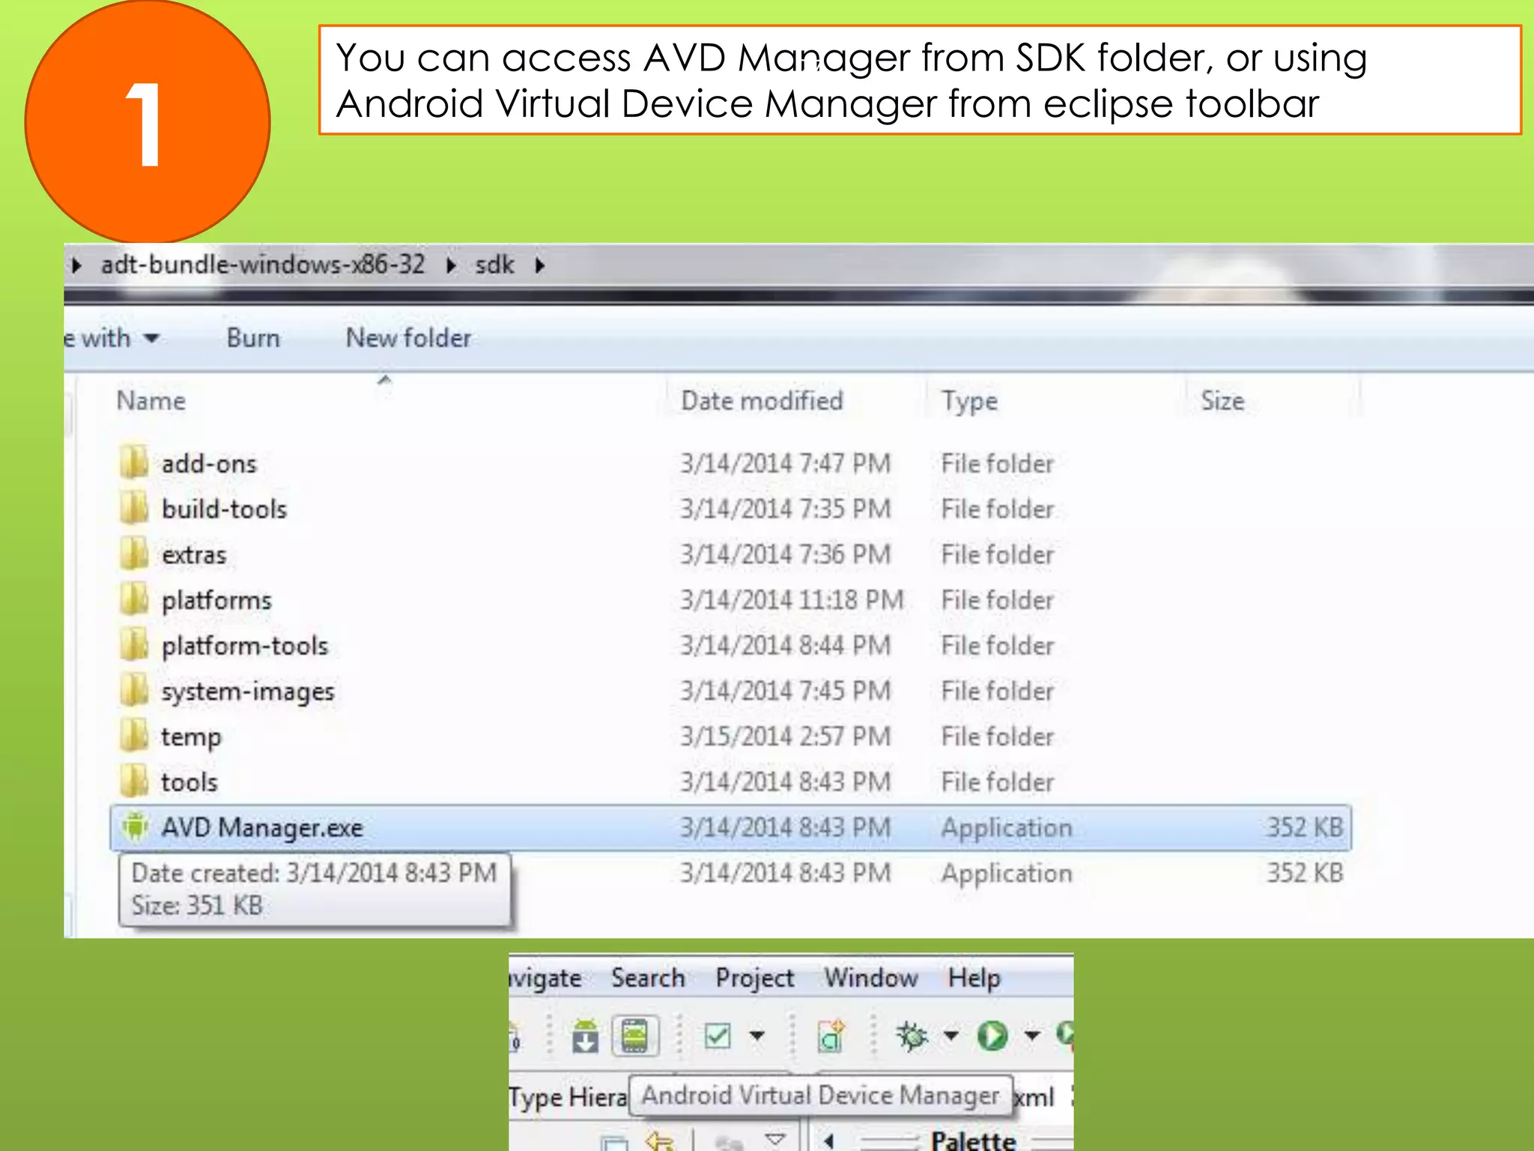This screenshot has width=1534, height=1151.
Task: Expand arrow before adt-bundle-windows-x86-32 breadcrumb
Action: 76,265
